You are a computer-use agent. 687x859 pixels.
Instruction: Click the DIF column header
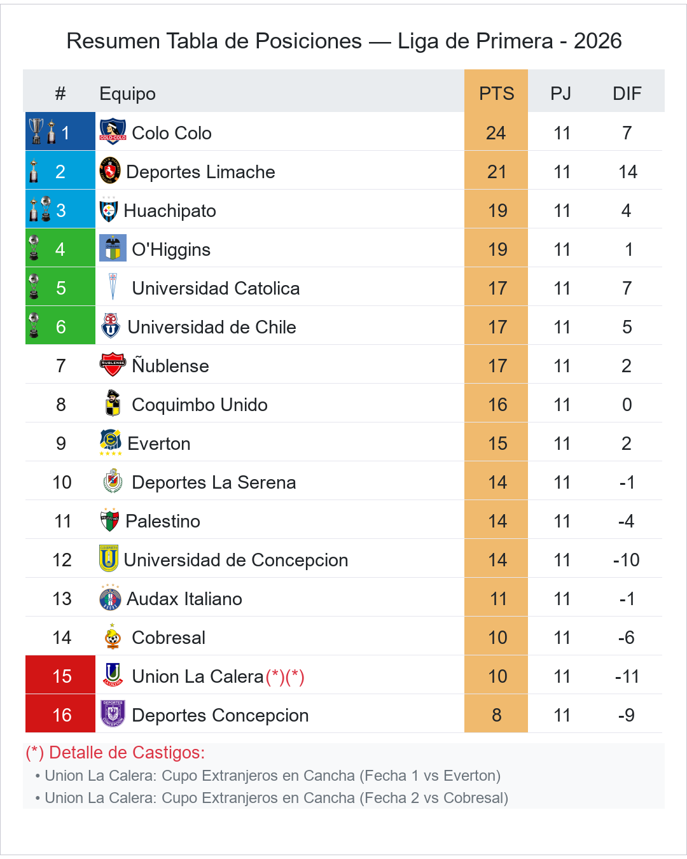tap(627, 94)
